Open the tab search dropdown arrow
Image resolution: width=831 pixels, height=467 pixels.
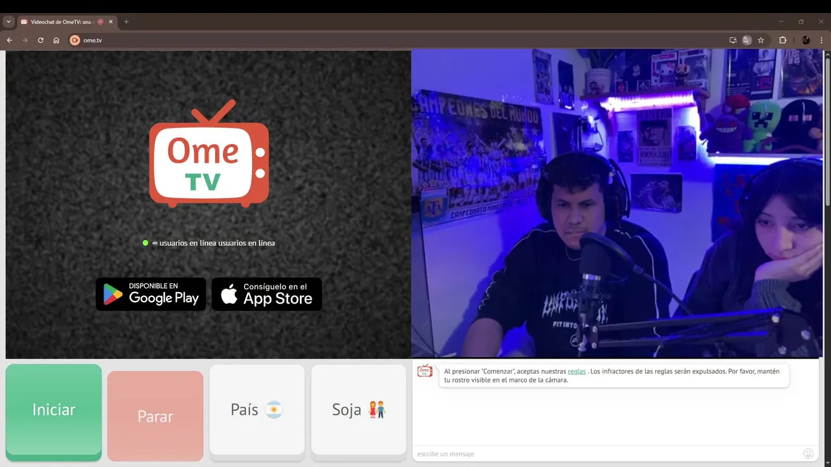tap(8, 21)
